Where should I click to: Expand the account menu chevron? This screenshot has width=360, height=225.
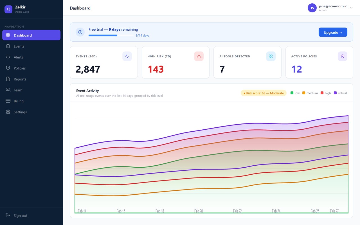tap(351, 8)
